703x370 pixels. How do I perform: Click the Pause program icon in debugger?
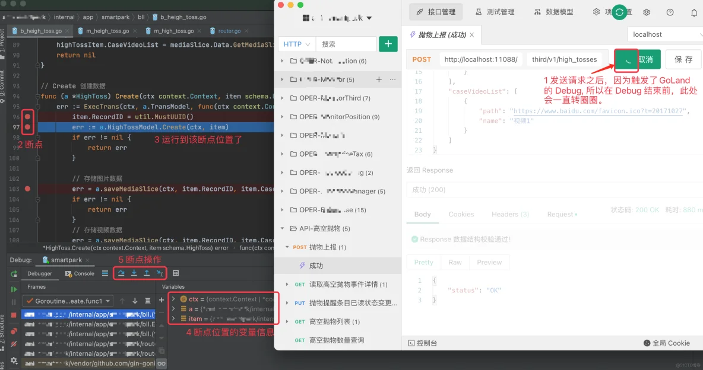click(14, 302)
